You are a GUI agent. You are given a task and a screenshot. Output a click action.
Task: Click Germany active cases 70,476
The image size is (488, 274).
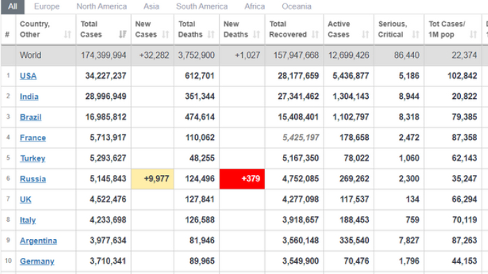tap(356, 261)
